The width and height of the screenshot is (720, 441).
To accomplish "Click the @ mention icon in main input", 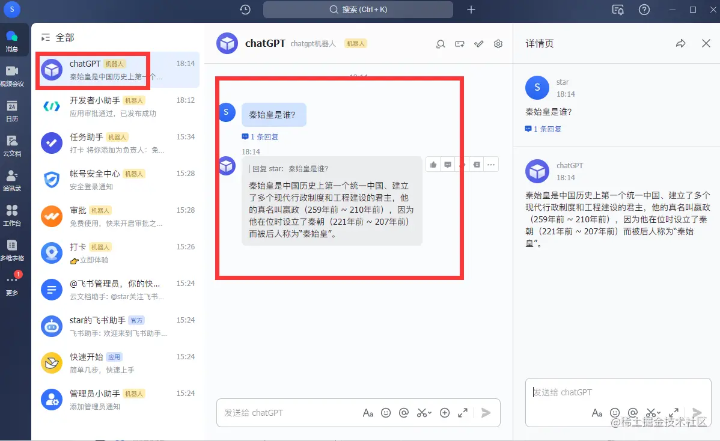I will (x=404, y=413).
